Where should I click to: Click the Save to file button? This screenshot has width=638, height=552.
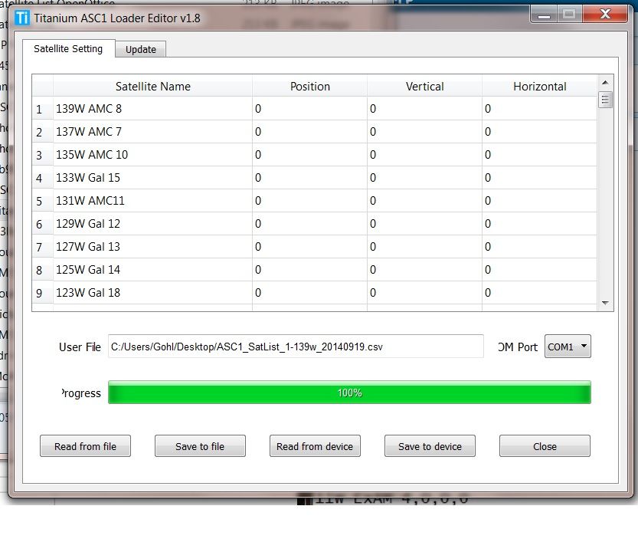[200, 446]
